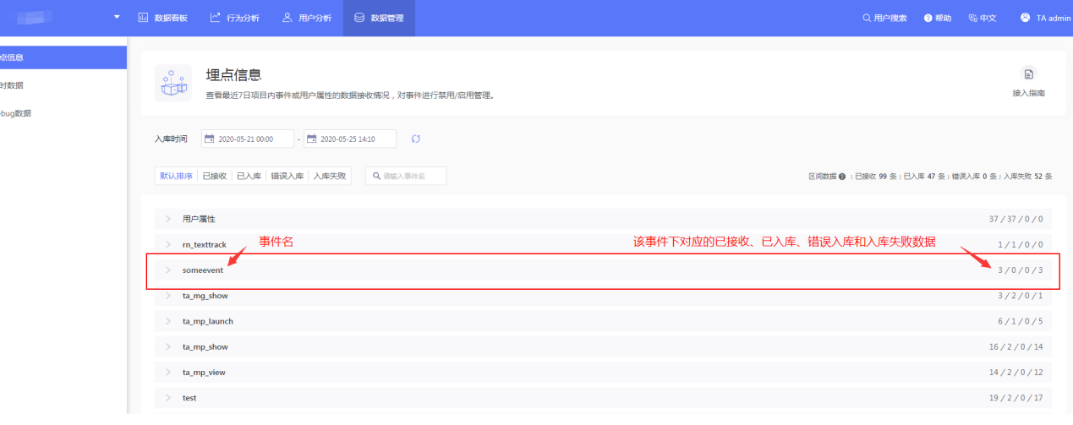The width and height of the screenshot is (1073, 425).
Task: Select 埋点信息 in the sidebar
Action: coord(63,57)
